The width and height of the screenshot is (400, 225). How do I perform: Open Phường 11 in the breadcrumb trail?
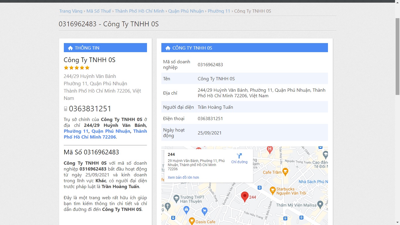[219, 11]
